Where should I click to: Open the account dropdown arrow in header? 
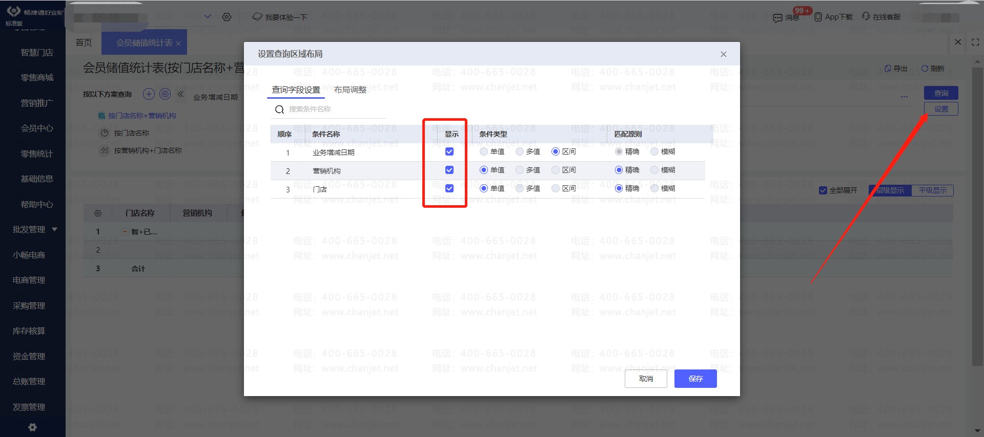208,16
